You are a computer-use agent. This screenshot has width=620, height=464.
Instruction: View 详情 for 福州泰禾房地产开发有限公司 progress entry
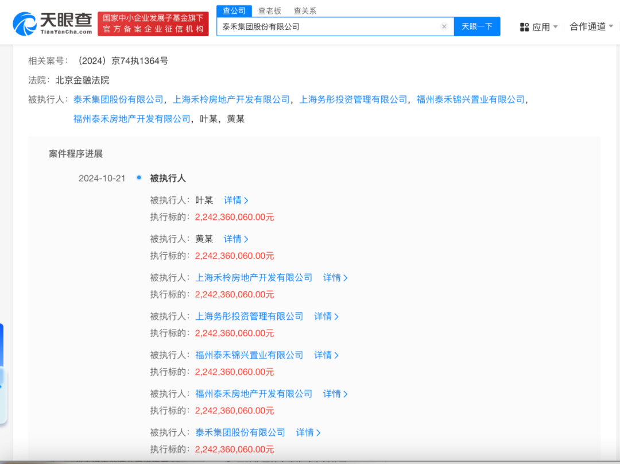point(335,395)
